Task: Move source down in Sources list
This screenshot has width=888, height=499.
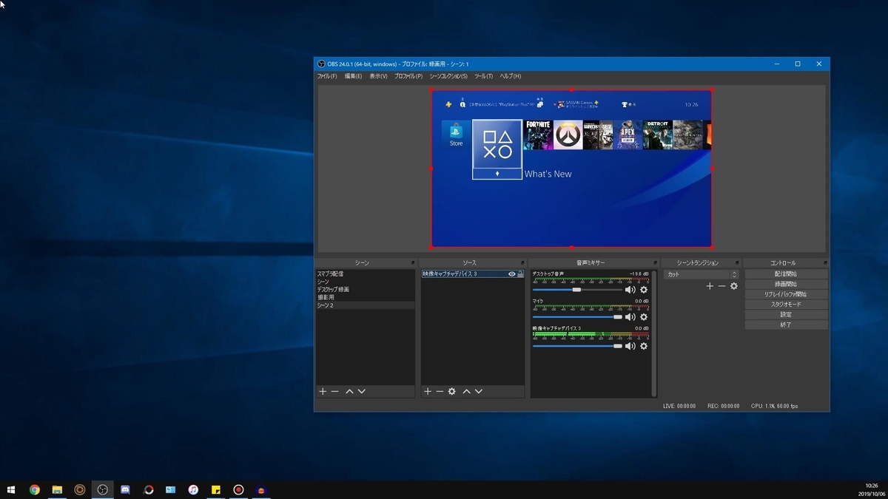Action: click(479, 391)
